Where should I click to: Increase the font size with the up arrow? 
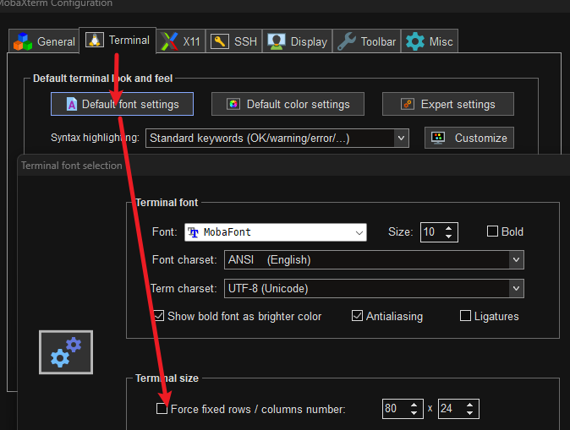click(x=448, y=228)
